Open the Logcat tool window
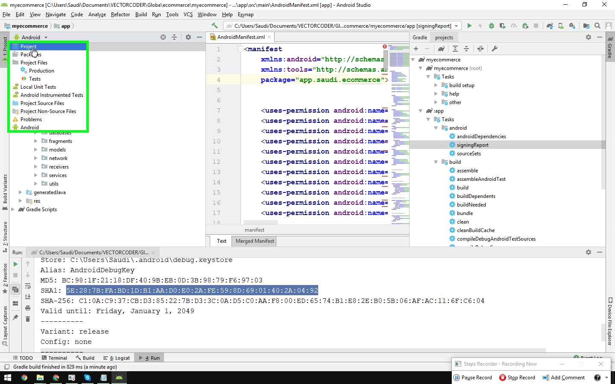This screenshot has height=384, width=615. (x=116, y=358)
